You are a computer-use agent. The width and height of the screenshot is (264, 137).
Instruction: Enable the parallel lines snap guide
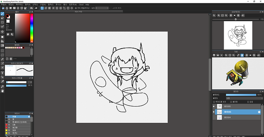click(46, 8)
